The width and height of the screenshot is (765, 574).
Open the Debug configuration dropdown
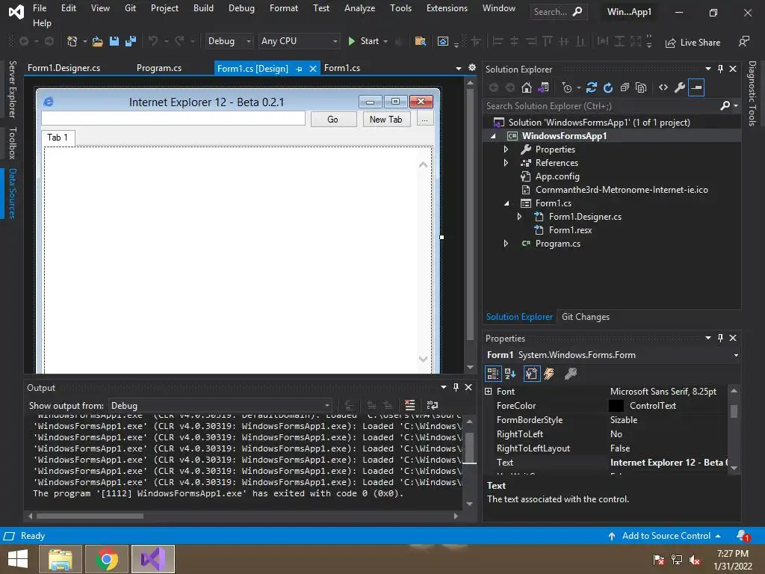[229, 42]
